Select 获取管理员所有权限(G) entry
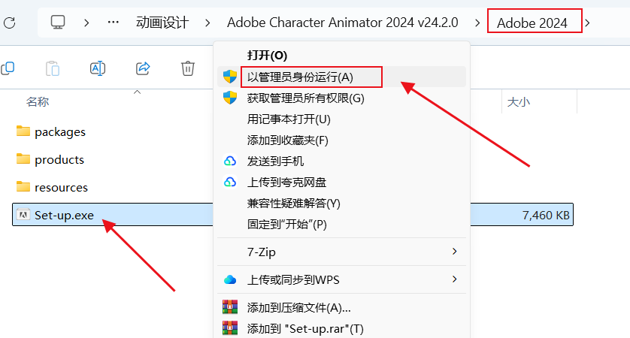 coord(341,98)
